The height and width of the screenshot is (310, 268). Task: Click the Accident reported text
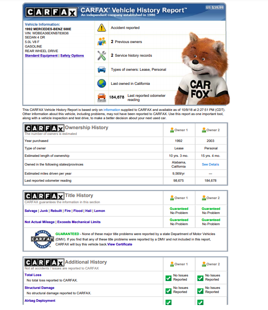tap(125, 28)
